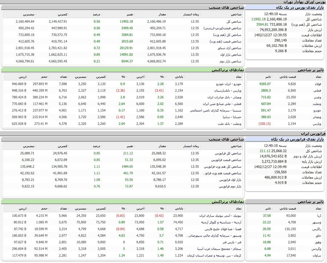The image size is (327, 263).
Task: Click Farabourse trade value 486,809.913 B
Action: (275, 177)
